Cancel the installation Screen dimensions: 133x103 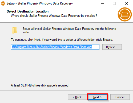[x=120, y=97]
